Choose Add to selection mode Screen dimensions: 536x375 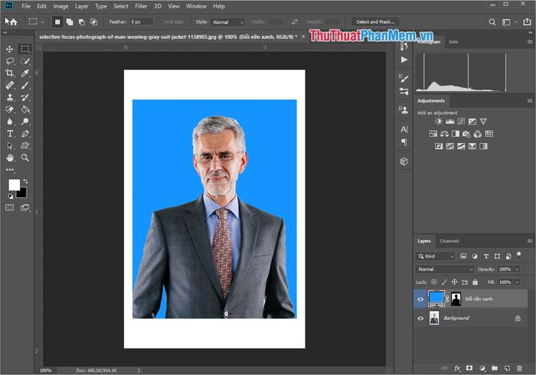tap(70, 22)
